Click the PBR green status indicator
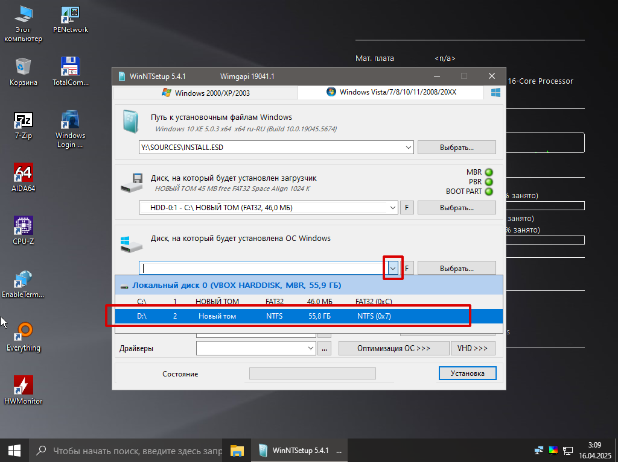618x462 pixels. point(489,182)
